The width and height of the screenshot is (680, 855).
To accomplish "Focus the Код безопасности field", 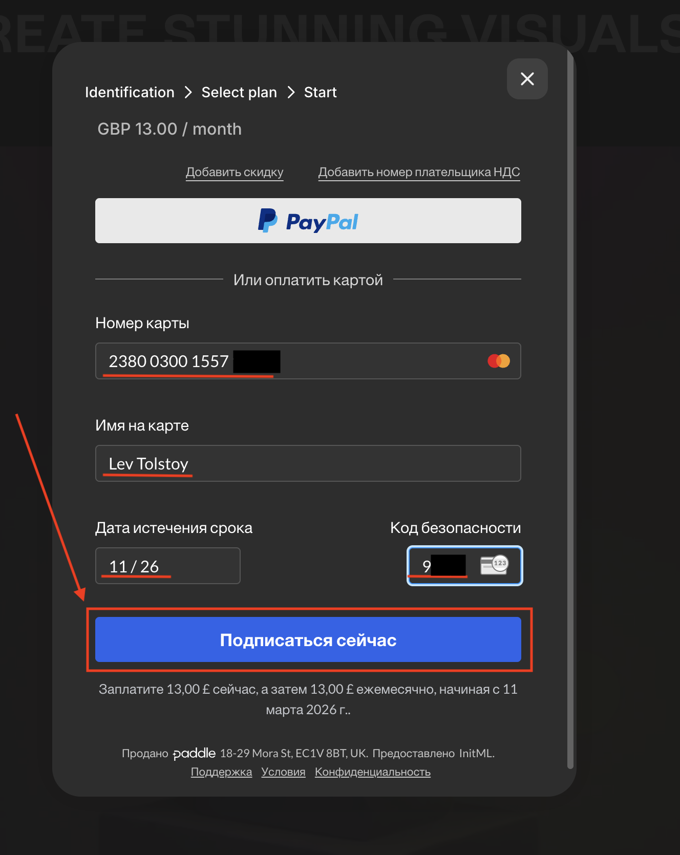I will coord(465,566).
